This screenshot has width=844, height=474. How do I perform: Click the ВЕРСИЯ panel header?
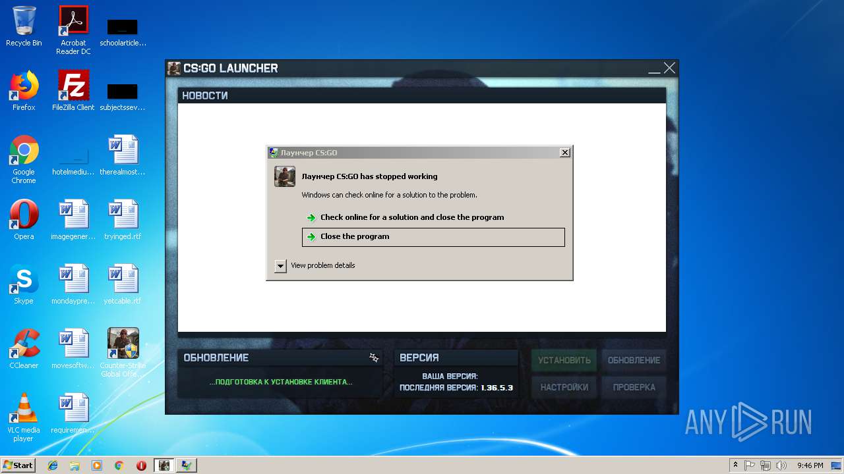[x=456, y=357]
